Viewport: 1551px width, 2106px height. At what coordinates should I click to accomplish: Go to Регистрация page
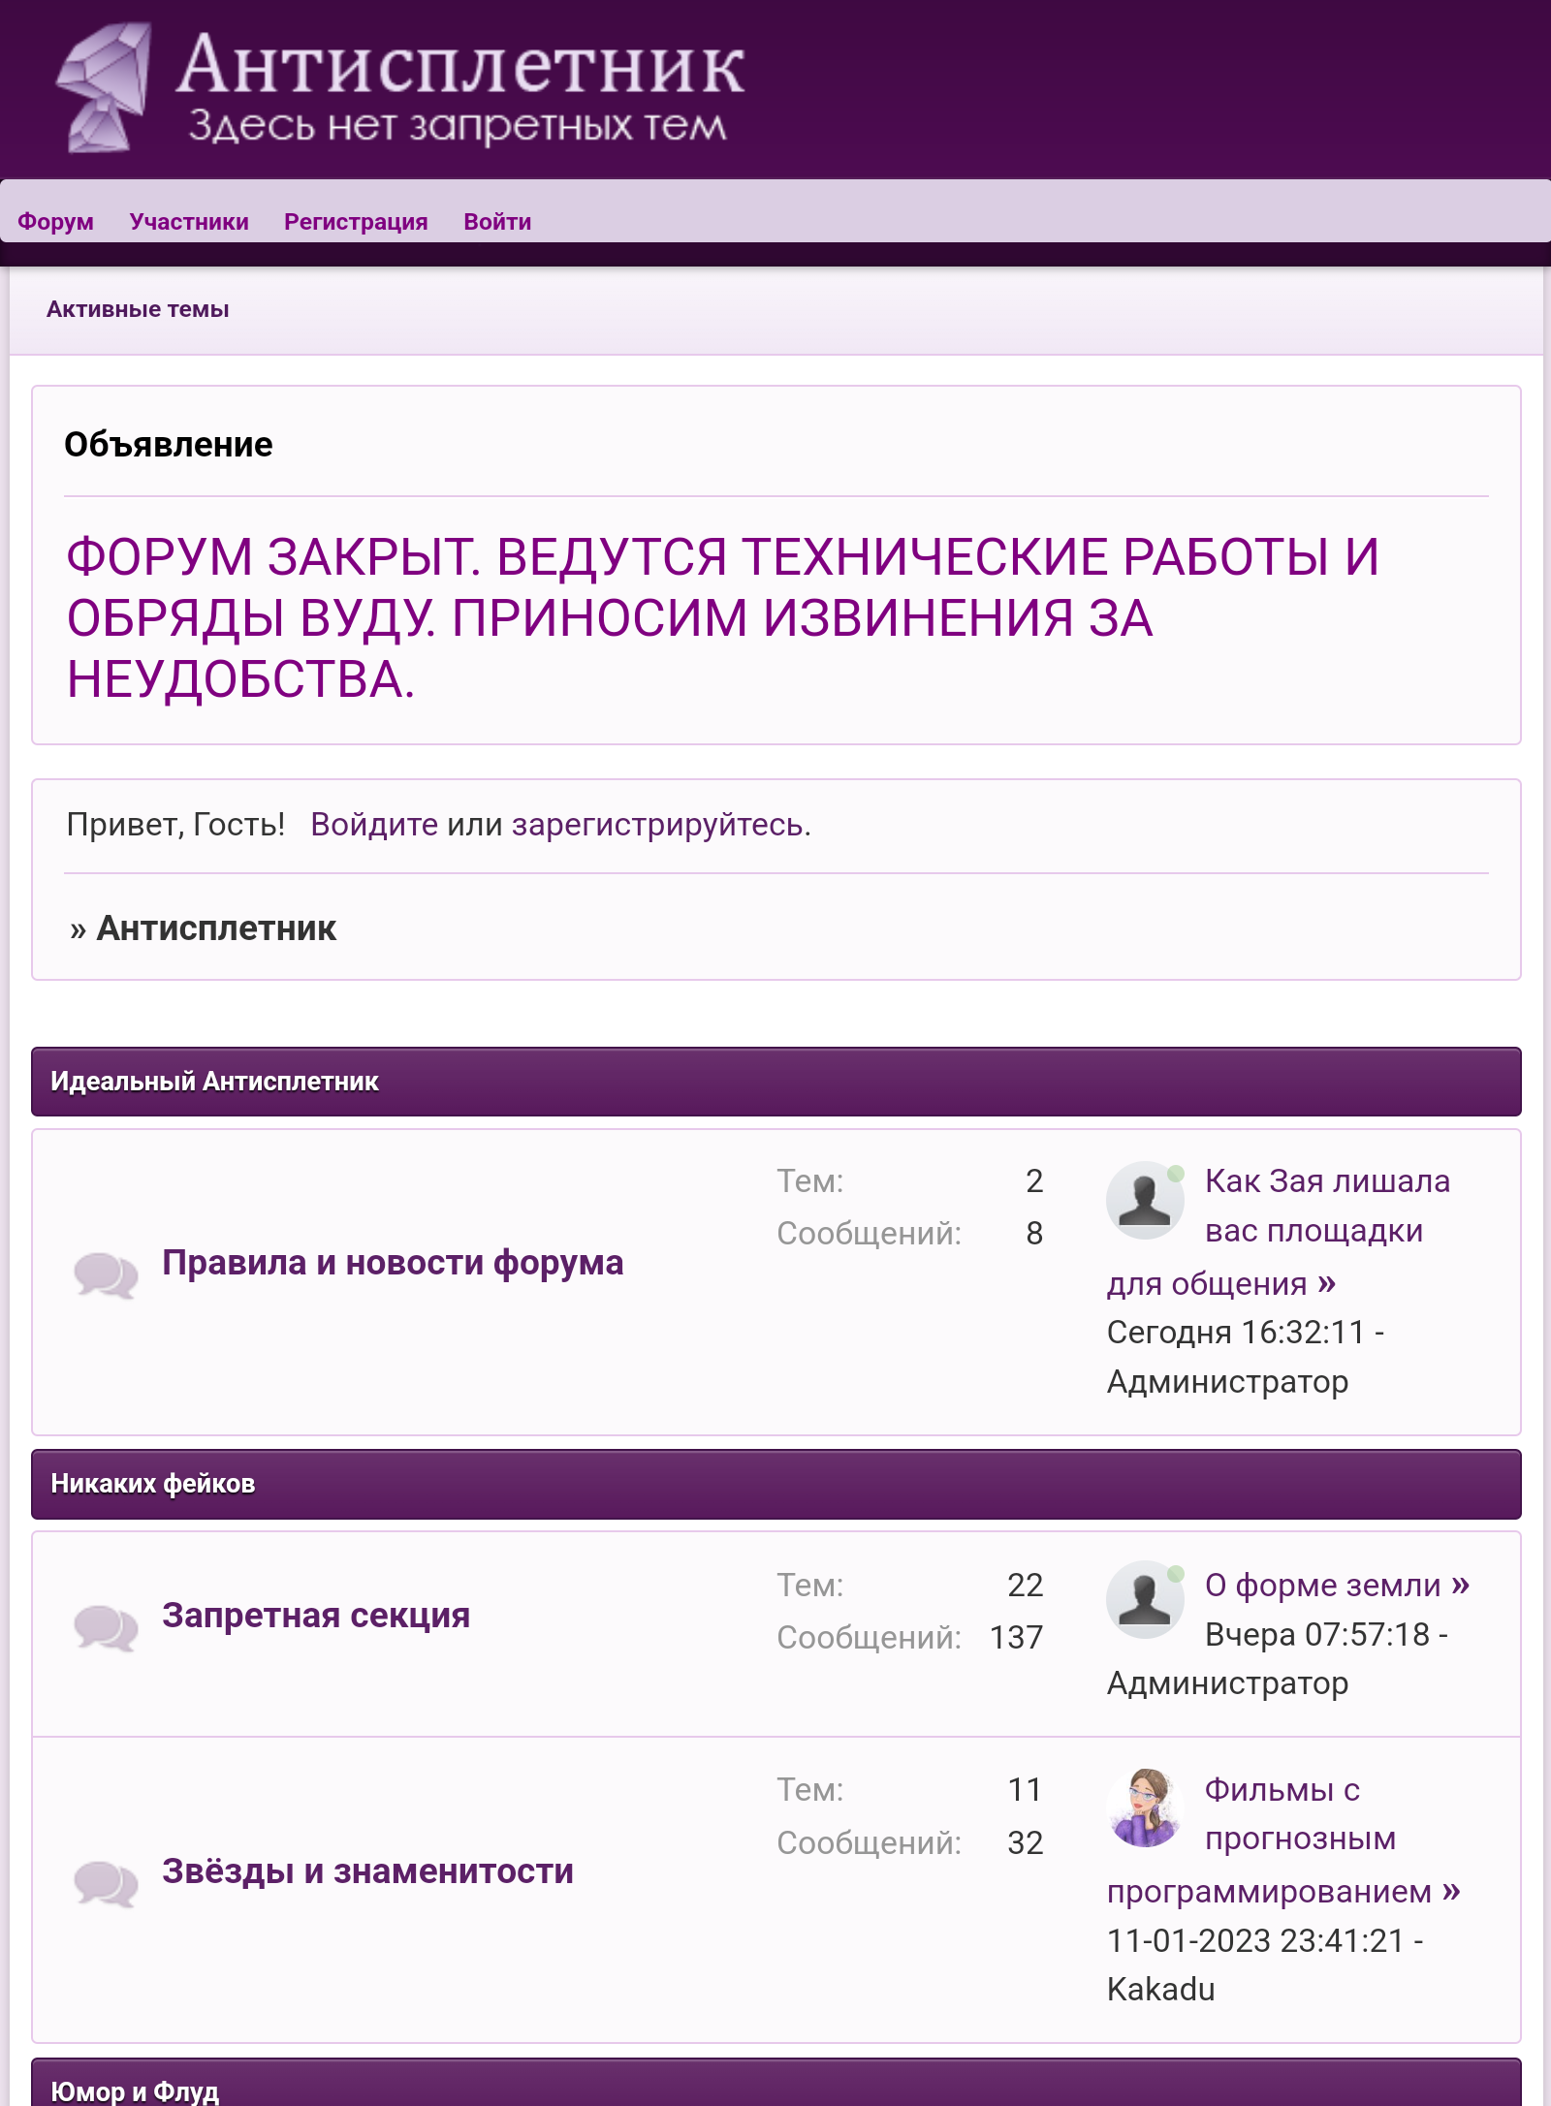pyautogui.click(x=356, y=222)
